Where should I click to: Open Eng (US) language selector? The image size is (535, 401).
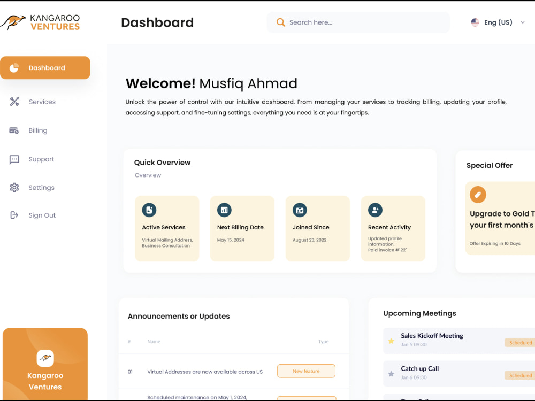click(x=498, y=22)
